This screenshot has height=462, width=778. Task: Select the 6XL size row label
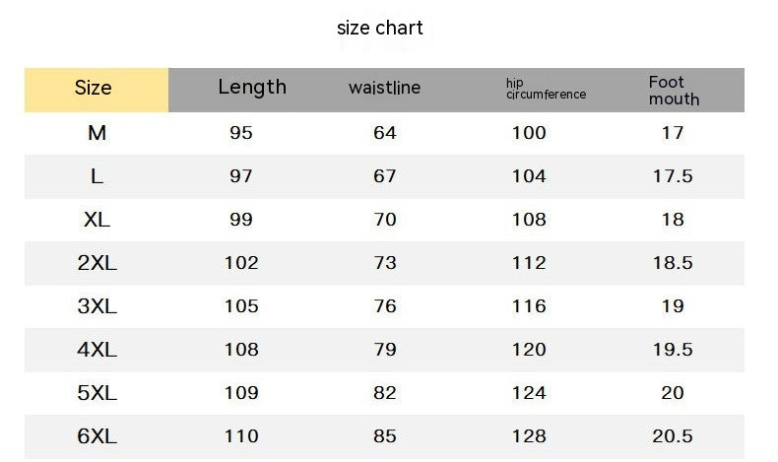97,436
